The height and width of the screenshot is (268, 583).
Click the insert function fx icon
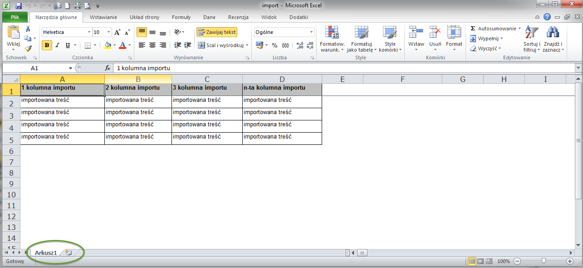click(x=108, y=68)
